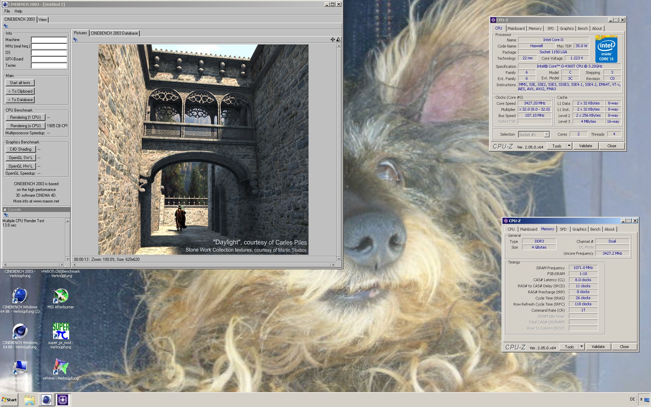Open Bench tab in top CPU-Z window
This screenshot has height=407, width=651.
(583, 28)
